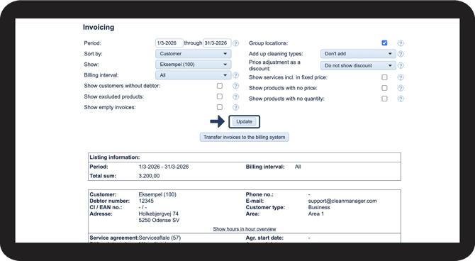Open help icon for Group locations

click(x=401, y=43)
